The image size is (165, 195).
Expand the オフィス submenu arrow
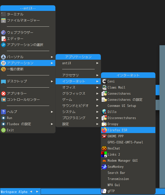[x=97, y=87]
